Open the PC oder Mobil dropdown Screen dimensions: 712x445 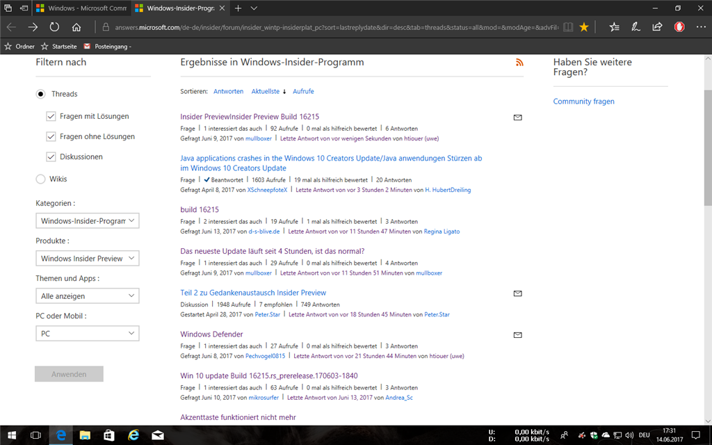(x=87, y=333)
